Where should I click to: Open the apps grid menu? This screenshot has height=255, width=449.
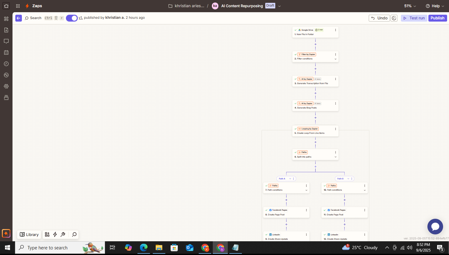pyautogui.click(x=18, y=6)
